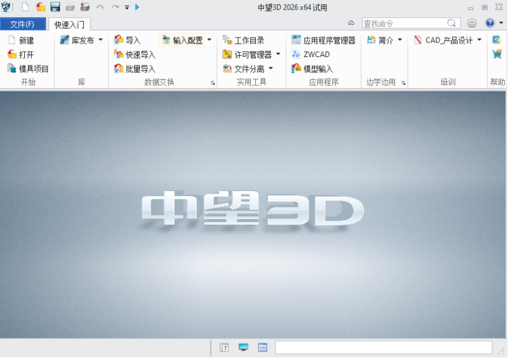Expand the CAD_产品设计 dropdown arrow

(x=479, y=40)
